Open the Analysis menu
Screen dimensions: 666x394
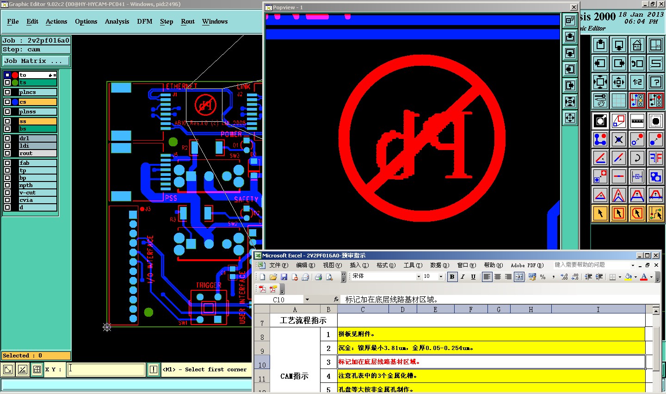pos(117,21)
